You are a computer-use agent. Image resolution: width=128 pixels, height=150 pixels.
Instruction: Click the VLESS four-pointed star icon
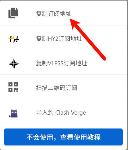[x=14, y=64]
